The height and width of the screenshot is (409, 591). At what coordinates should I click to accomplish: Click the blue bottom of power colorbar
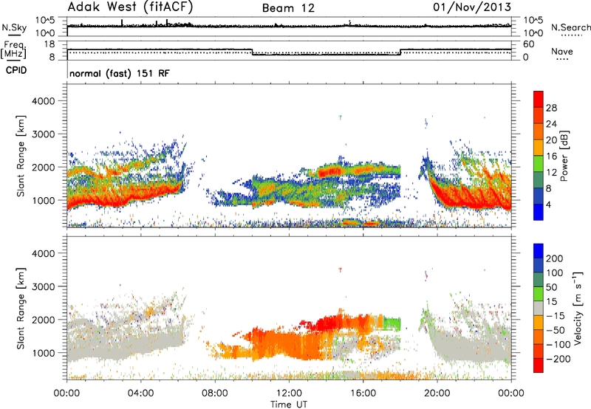tap(539, 213)
